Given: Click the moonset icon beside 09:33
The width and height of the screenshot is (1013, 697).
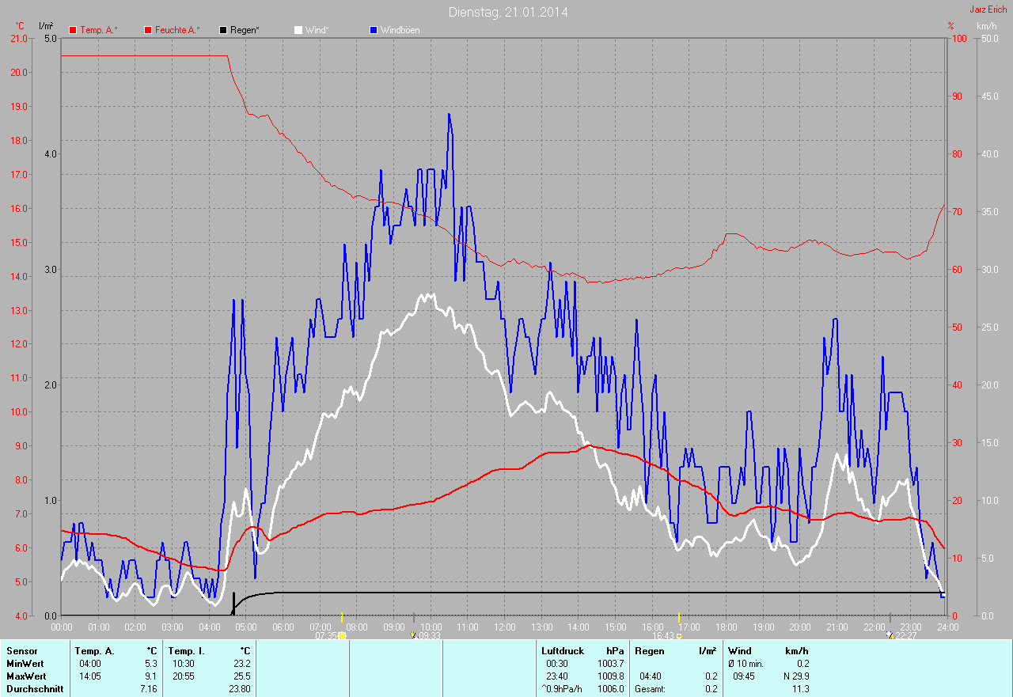Looking at the screenshot, I should 413,634.
